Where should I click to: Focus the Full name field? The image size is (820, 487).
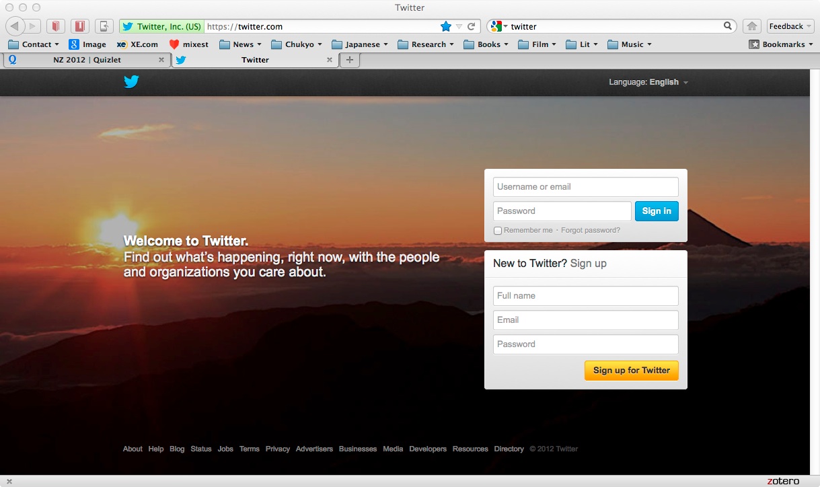click(586, 296)
